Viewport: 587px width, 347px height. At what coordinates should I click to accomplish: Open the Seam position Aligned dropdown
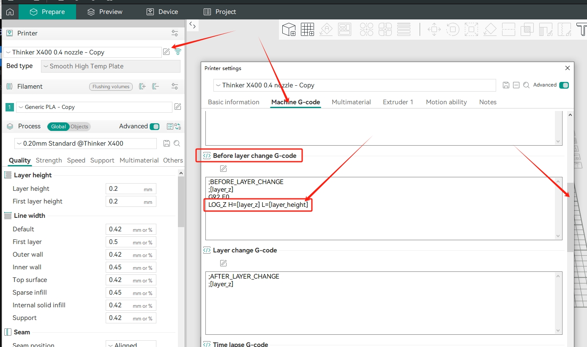131,344
